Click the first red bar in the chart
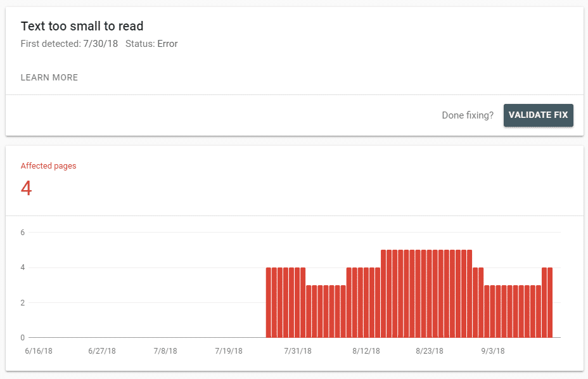The height and width of the screenshot is (379, 588). (x=269, y=302)
